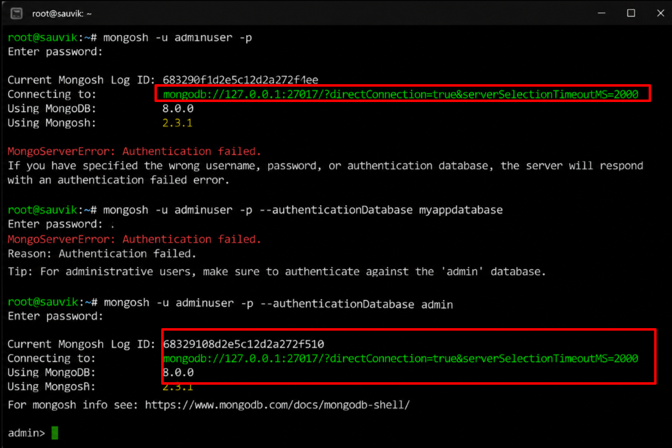
Task: Open the mongodb-shell docs URL
Action: point(277,405)
